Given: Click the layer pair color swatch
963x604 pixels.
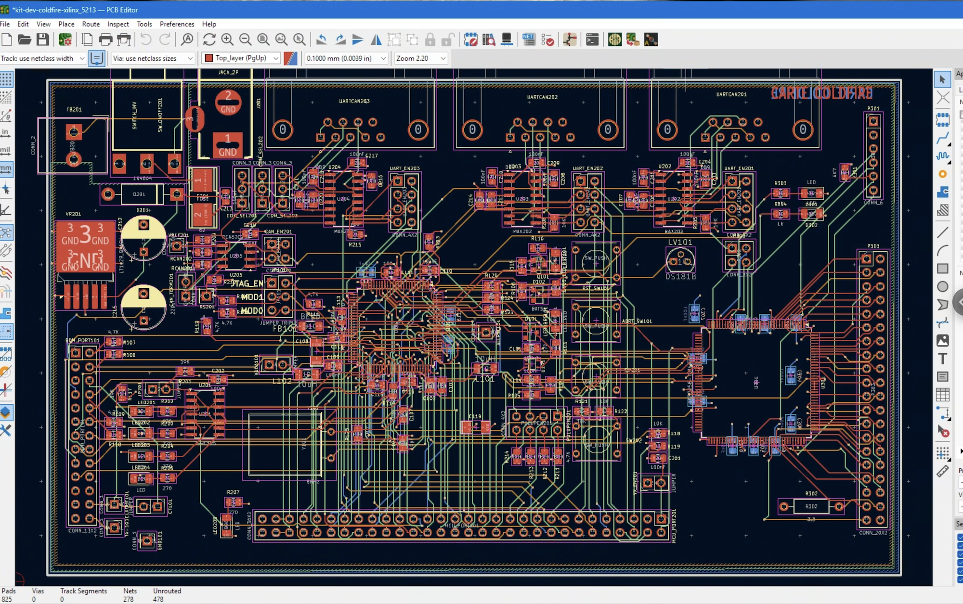Looking at the screenshot, I should (290, 58).
